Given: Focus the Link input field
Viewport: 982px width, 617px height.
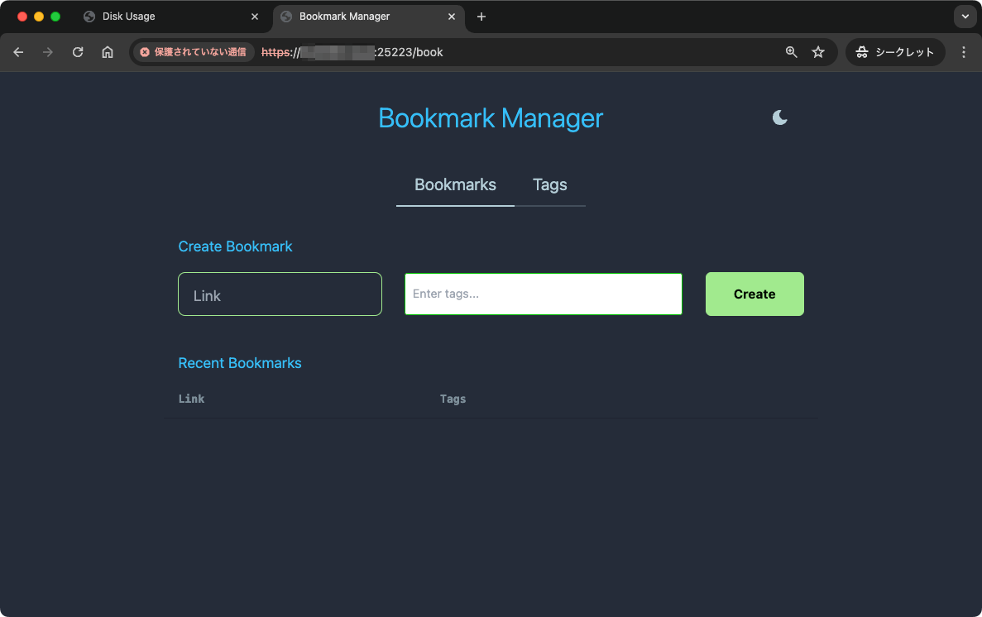Looking at the screenshot, I should [x=280, y=294].
